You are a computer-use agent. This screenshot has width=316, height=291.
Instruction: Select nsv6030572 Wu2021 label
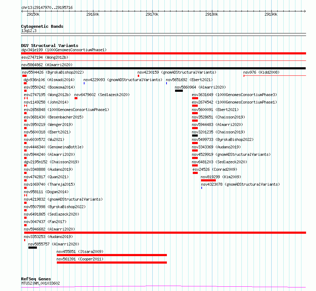point(44,139)
